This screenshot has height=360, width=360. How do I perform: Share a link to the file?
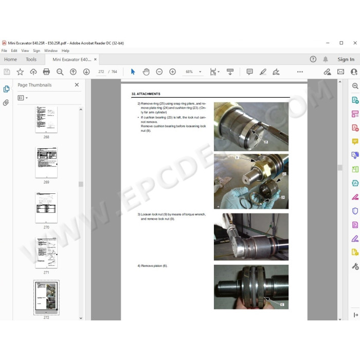pos(328,72)
